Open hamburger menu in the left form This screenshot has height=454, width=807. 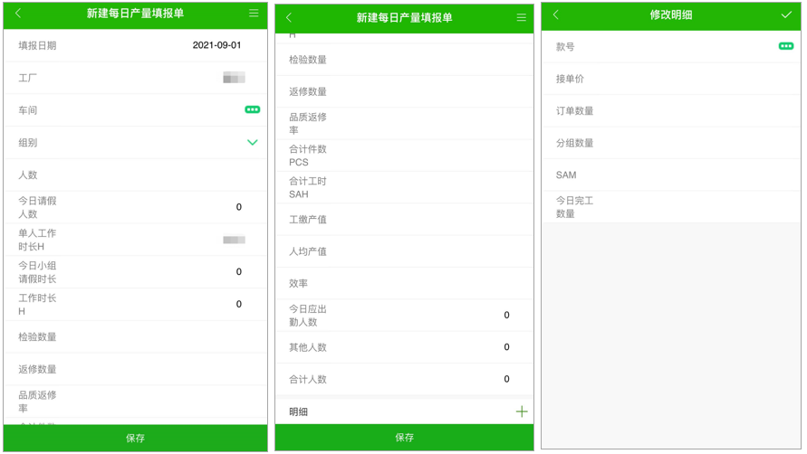254,14
